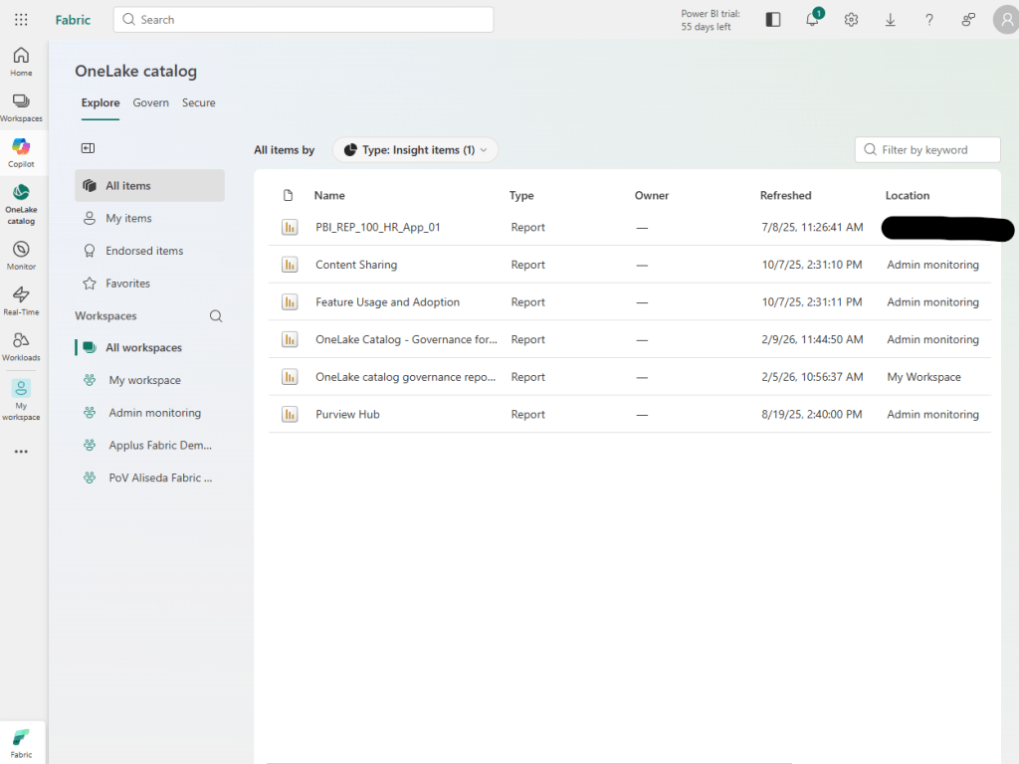Open the Purview Hub report
Image resolution: width=1019 pixels, height=764 pixels.
(x=347, y=415)
